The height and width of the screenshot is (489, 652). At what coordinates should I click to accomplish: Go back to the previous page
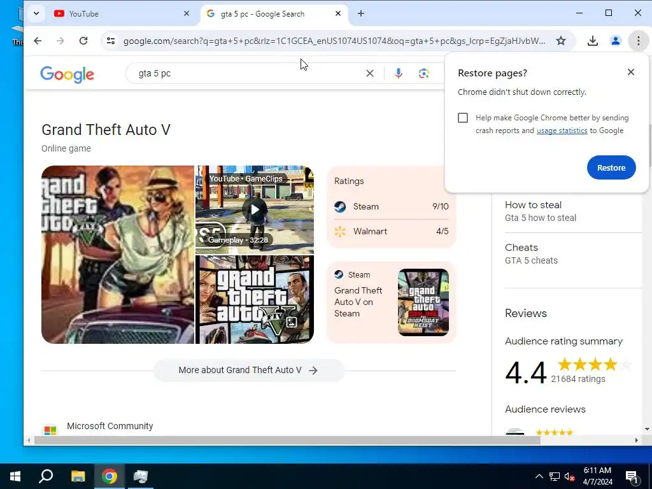pyautogui.click(x=38, y=41)
